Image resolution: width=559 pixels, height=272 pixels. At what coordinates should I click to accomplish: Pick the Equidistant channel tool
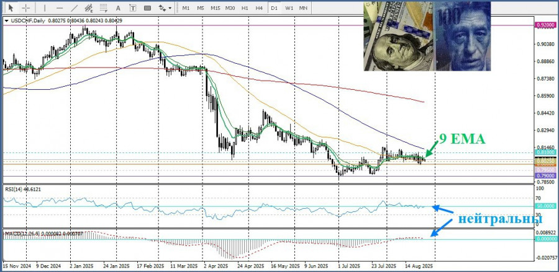click(89, 8)
